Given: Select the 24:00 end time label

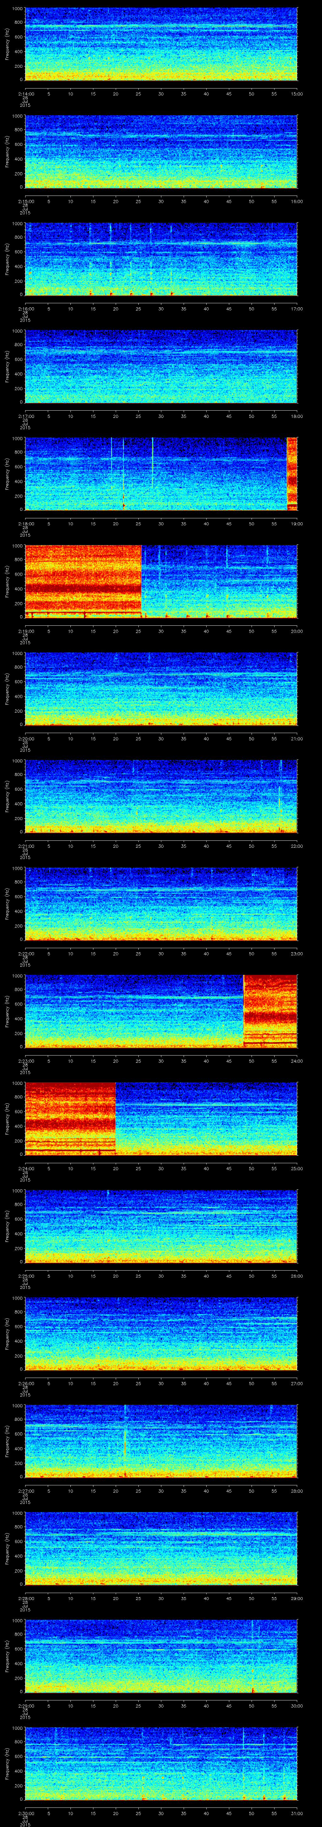Looking at the screenshot, I should point(297,1061).
